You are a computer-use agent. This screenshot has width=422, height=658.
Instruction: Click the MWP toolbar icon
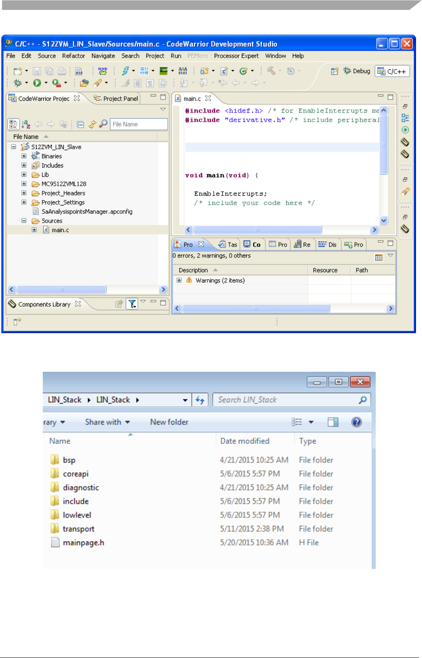tap(103, 71)
